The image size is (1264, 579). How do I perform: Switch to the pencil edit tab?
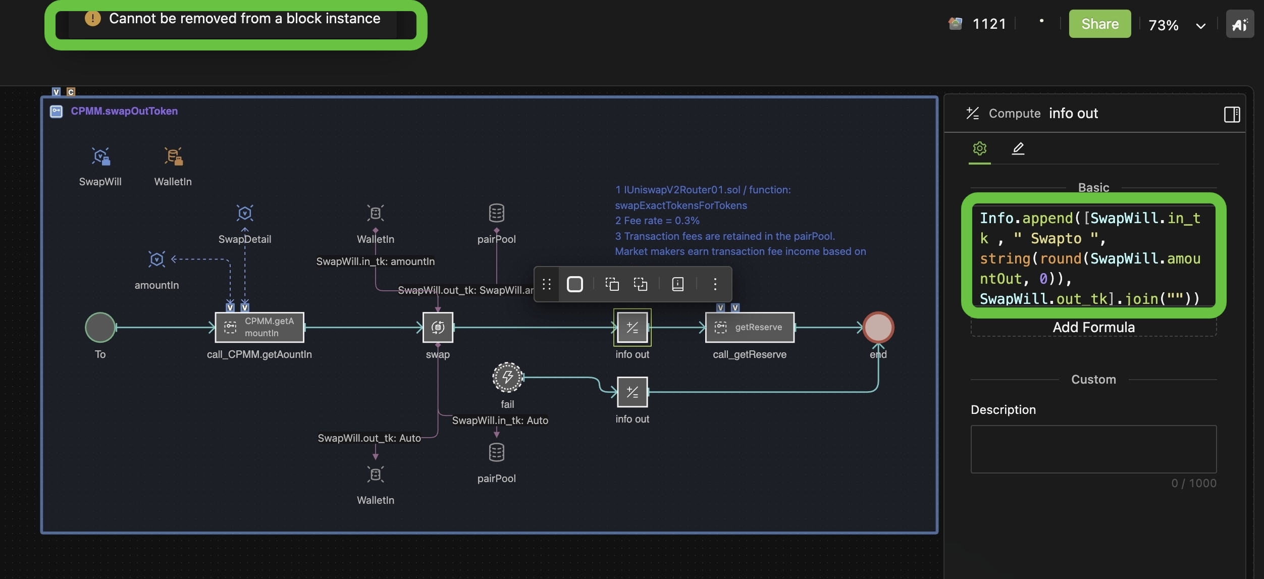click(1018, 148)
